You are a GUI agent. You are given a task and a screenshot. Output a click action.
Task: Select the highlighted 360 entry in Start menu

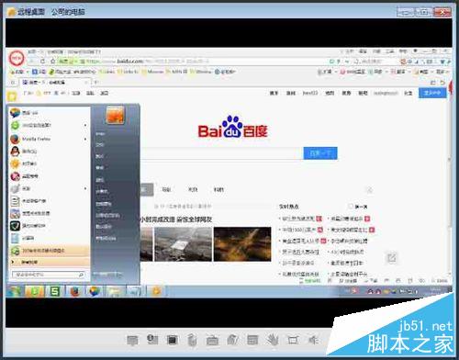coord(49,251)
